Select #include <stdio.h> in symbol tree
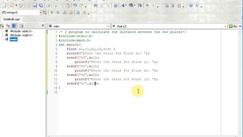The height and width of the screenshot is (137, 243). coord(21,31)
